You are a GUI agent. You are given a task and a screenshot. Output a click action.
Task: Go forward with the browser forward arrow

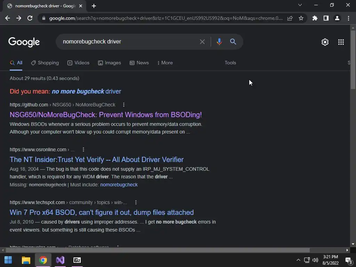pos(19,18)
